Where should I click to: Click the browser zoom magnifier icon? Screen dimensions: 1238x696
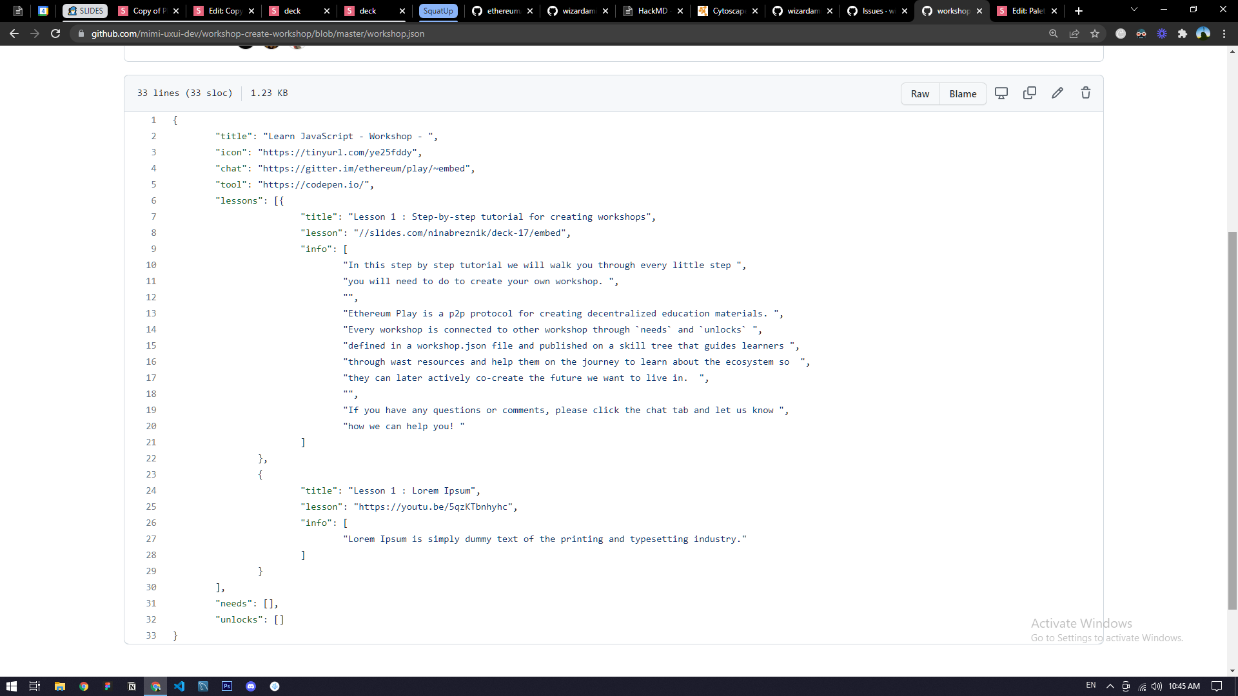tap(1054, 34)
